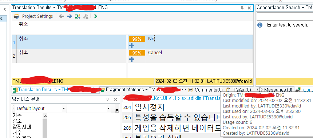Collapse the left sidebar with chevron

pos(5,9)
